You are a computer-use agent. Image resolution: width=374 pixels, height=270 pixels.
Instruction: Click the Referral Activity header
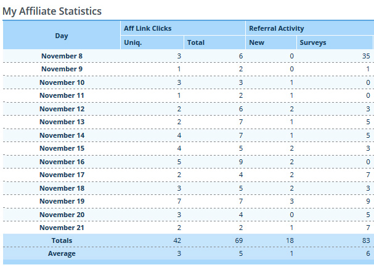point(276,29)
